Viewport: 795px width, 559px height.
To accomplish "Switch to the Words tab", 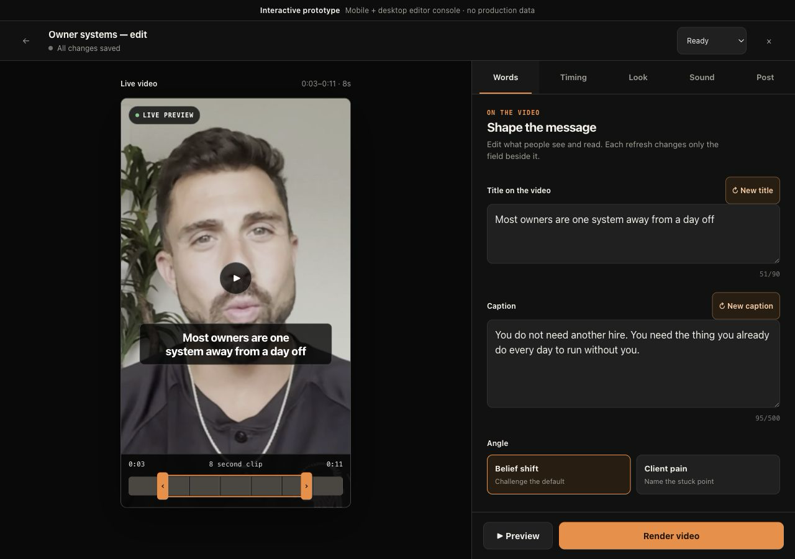I will point(506,78).
